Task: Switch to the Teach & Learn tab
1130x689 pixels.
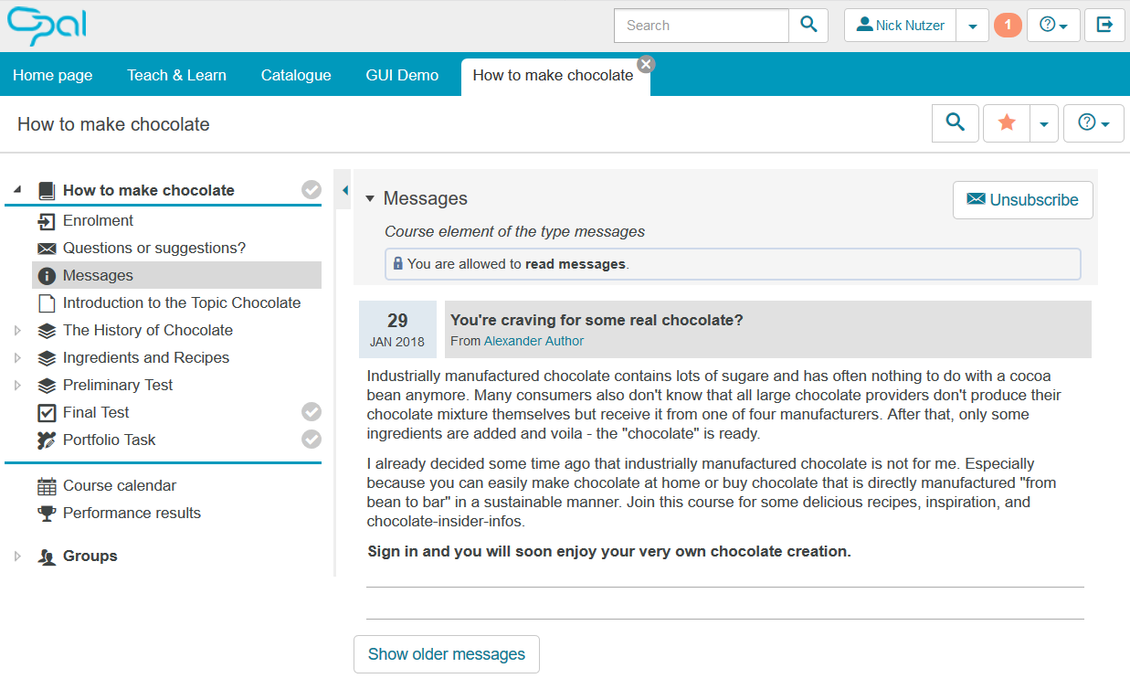Action: (x=176, y=75)
